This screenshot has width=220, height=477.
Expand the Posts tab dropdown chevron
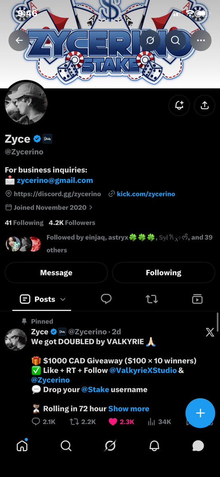tap(63, 299)
